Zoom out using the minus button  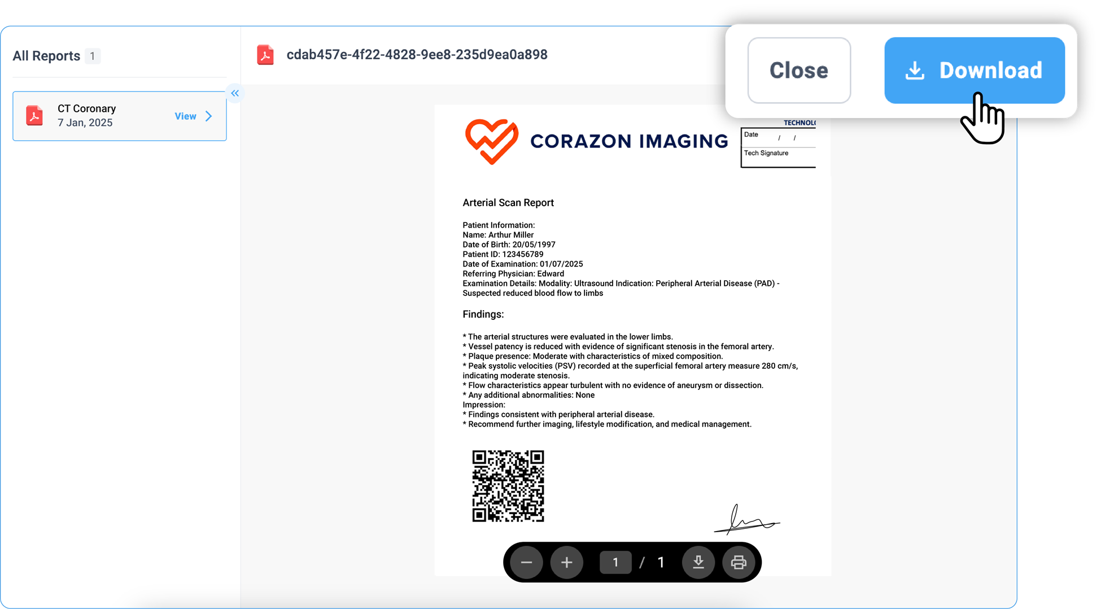pos(526,562)
